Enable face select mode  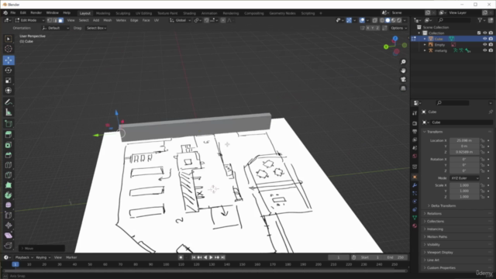(x=60, y=20)
